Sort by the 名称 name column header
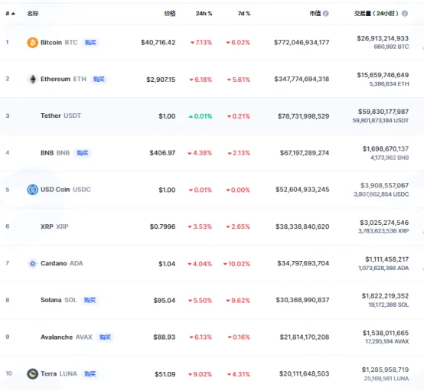This screenshot has height=391, width=424. [33, 14]
